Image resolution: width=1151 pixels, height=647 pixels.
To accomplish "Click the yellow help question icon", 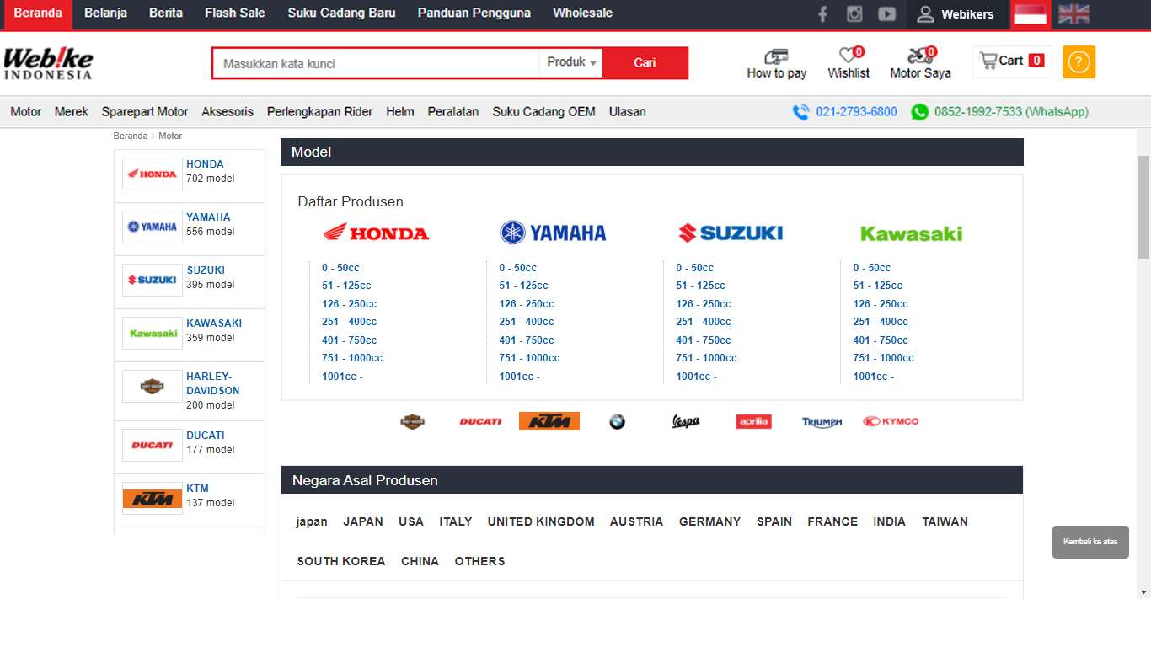I will click(x=1079, y=62).
